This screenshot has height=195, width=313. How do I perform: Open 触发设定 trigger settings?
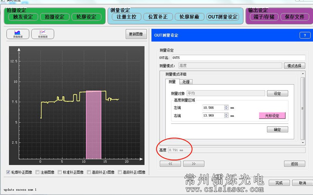point(23,17)
